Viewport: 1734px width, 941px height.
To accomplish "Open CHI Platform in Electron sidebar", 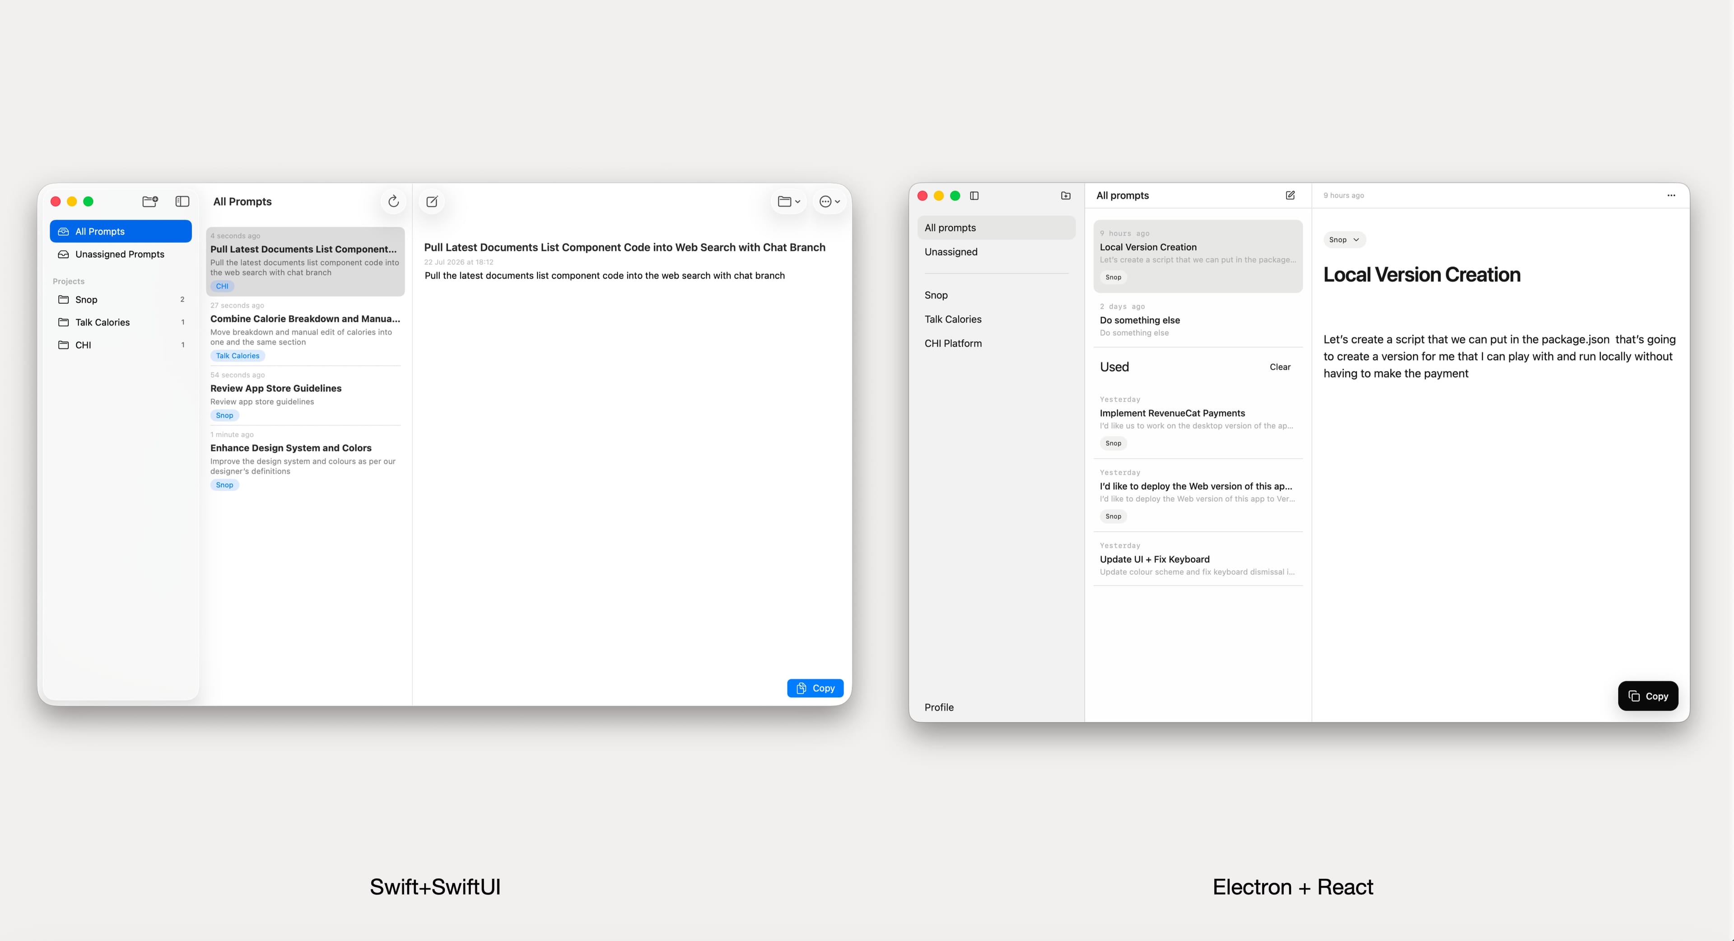I will pyautogui.click(x=996, y=344).
